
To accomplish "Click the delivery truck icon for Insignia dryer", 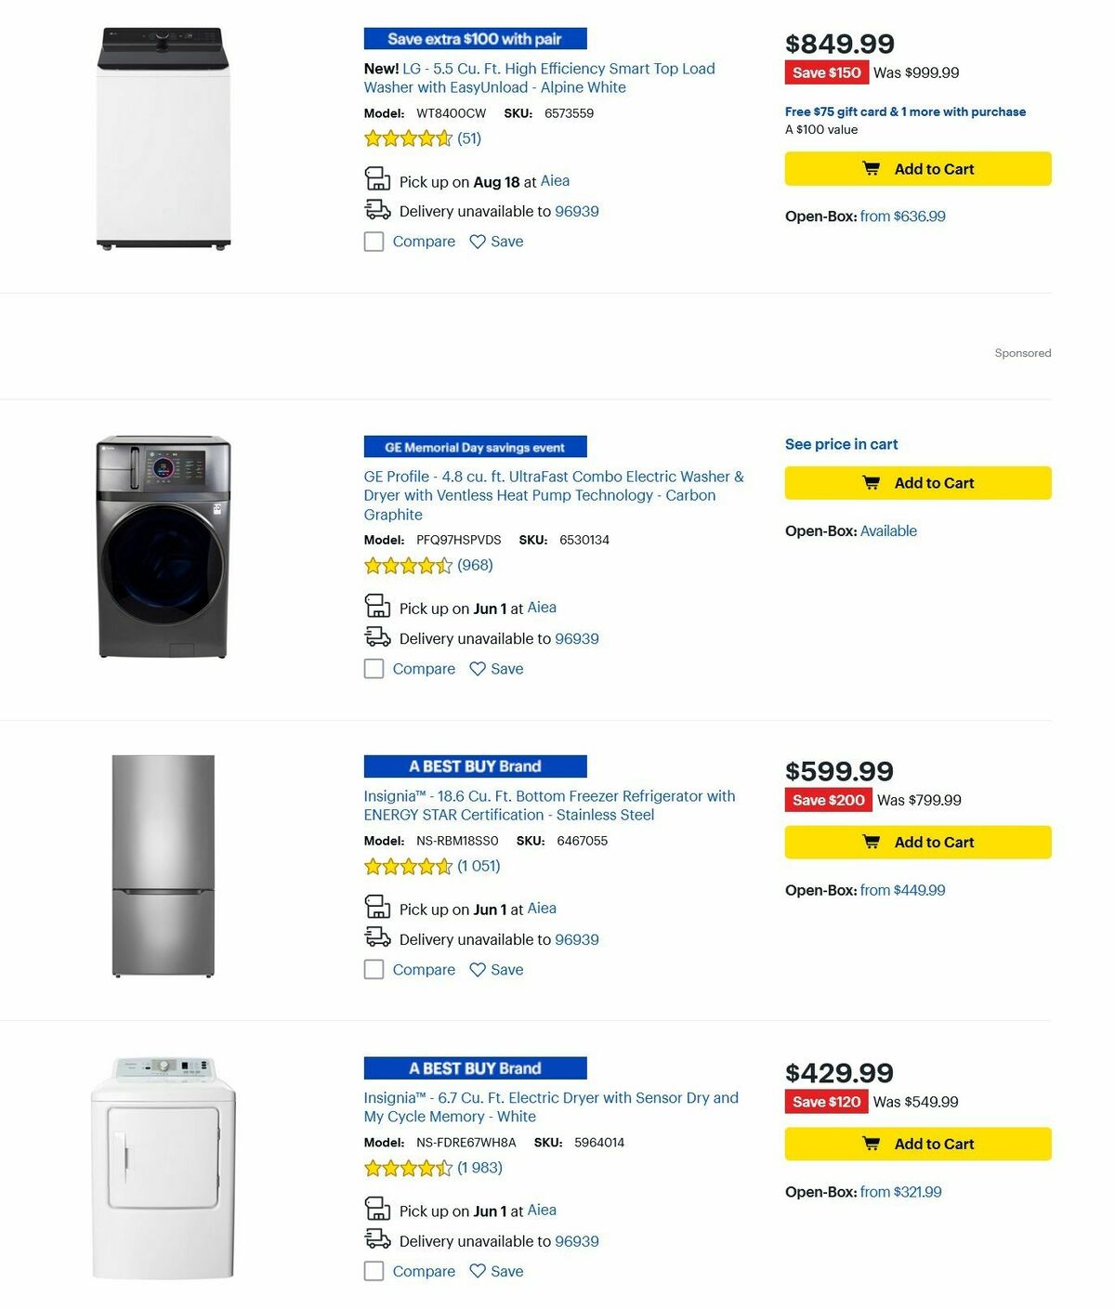I will click(377, 1238).
